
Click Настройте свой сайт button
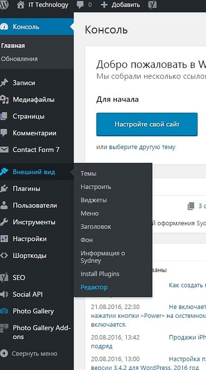click(x=147, y=124)
